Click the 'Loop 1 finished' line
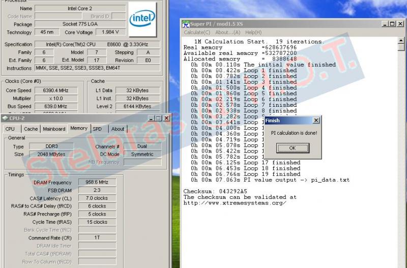 [244, 70]
